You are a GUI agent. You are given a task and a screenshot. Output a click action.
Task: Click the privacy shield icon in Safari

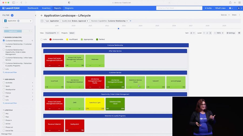coord(69,3)
